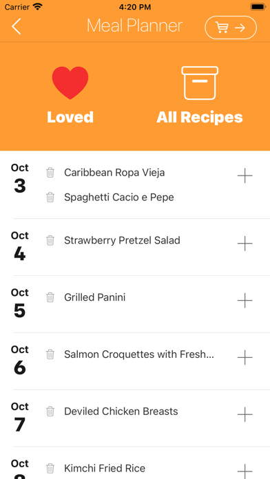Image resolution: width=270 pixels, height=479 pixels.
Task: Open the Caribbean Ropa Vieja recipe
Action: (114, 173)
